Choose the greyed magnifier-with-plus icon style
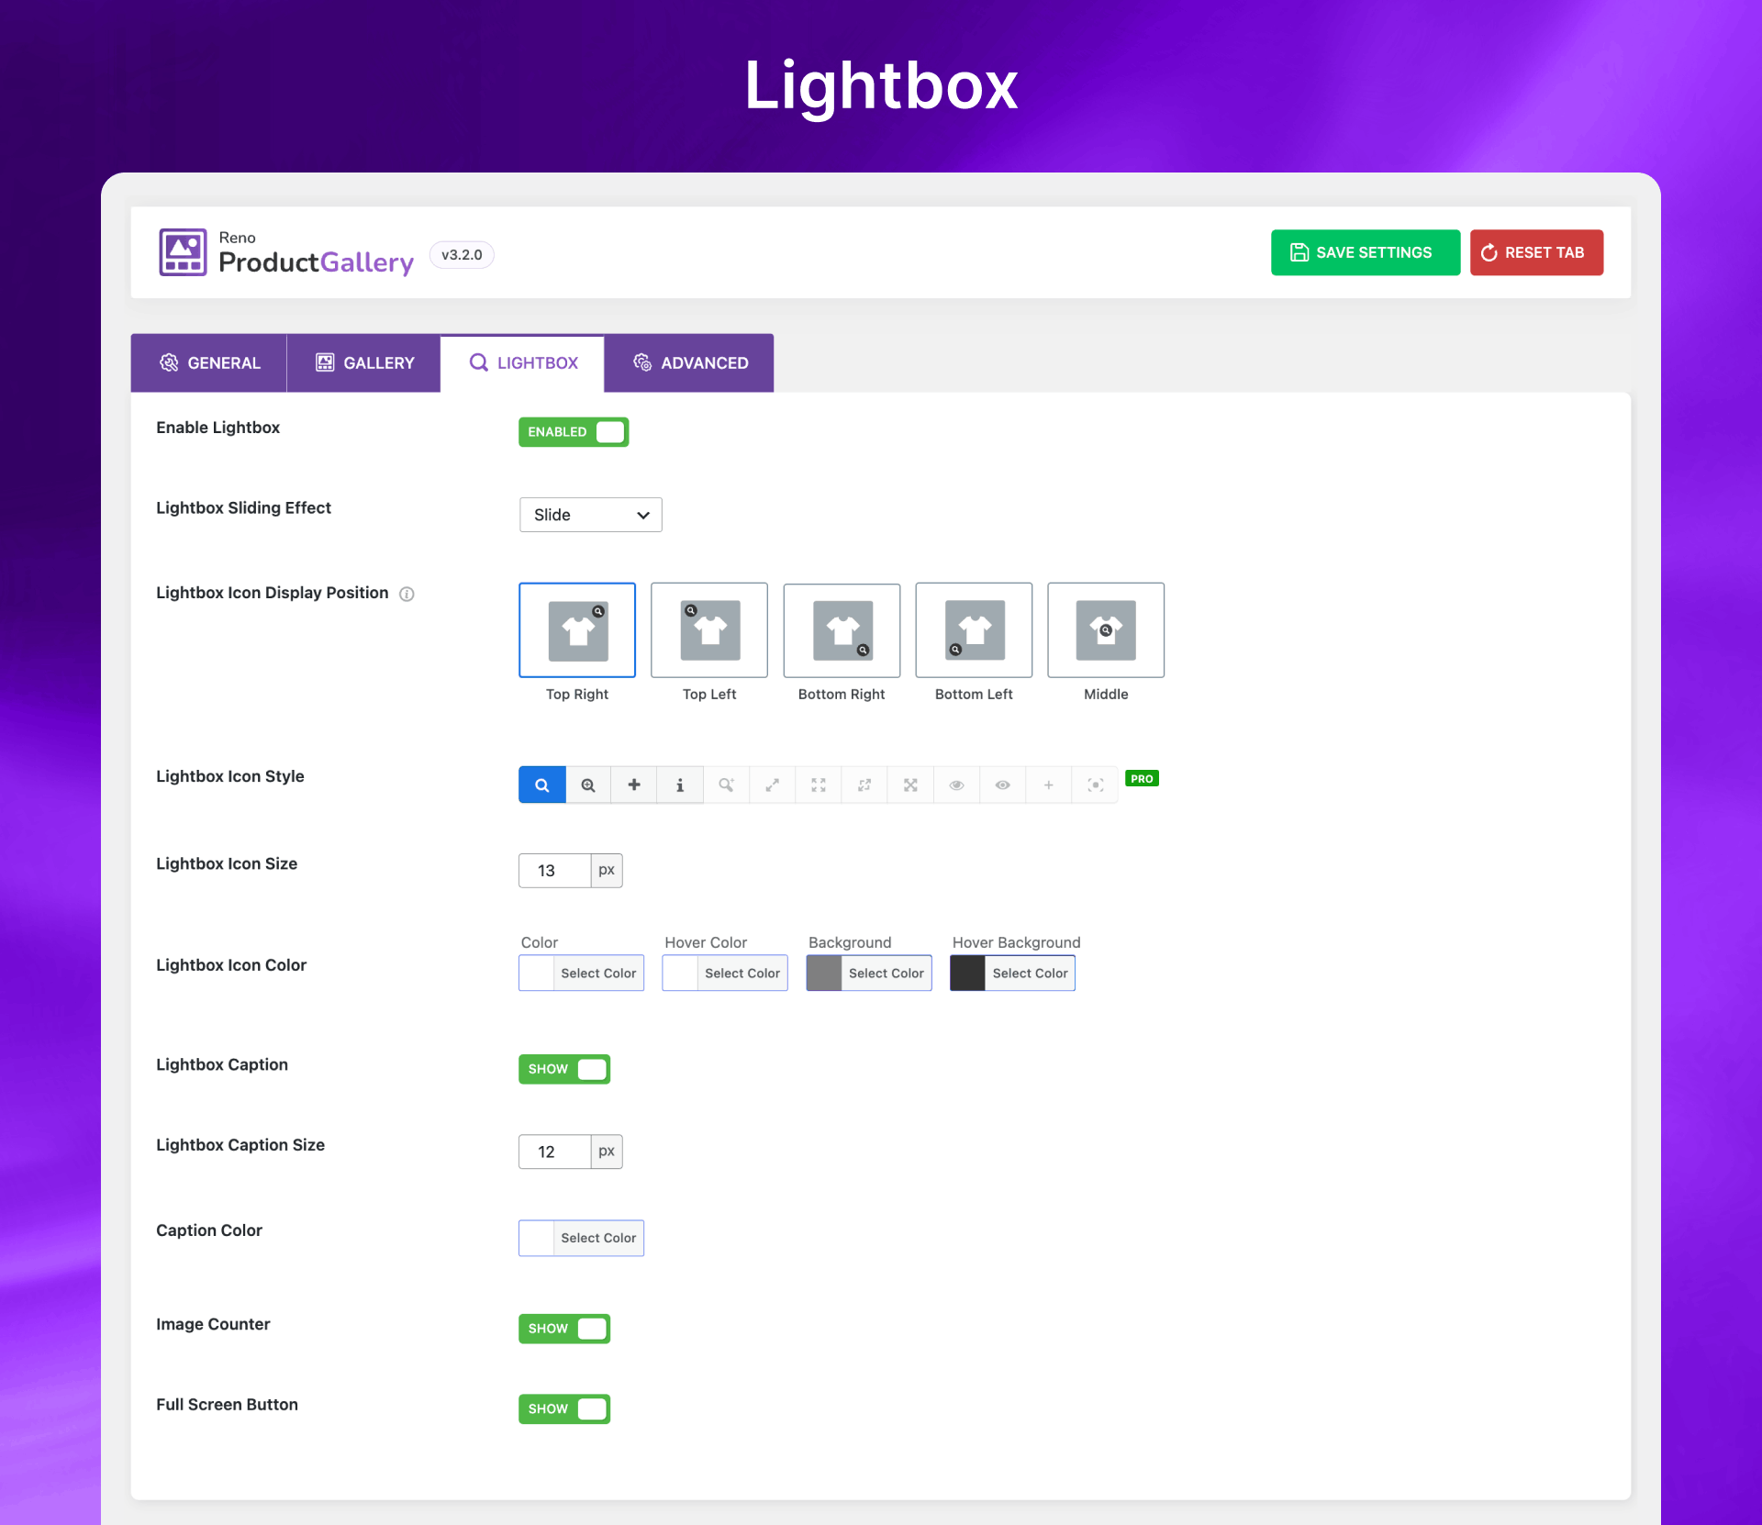 [x=726, y=785]
